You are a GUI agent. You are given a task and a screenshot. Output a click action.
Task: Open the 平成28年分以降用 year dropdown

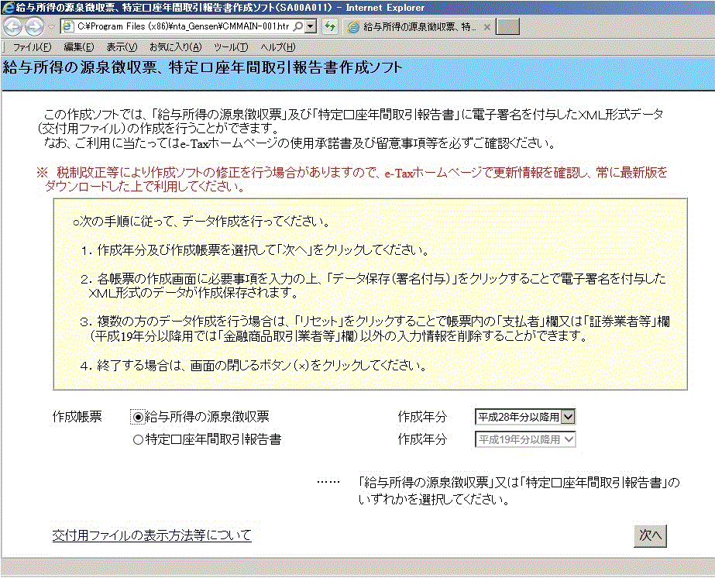tap(525, 417)
